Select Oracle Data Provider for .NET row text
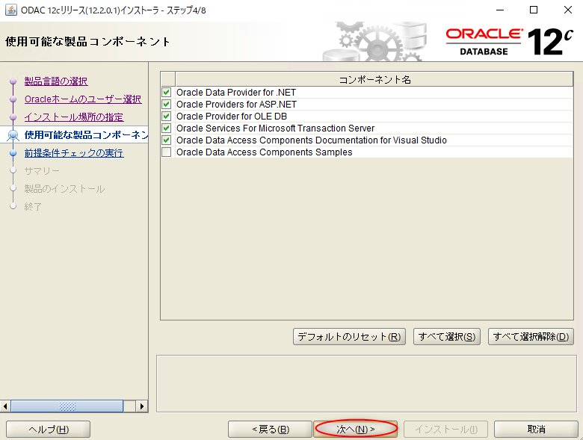 (236, 92)
